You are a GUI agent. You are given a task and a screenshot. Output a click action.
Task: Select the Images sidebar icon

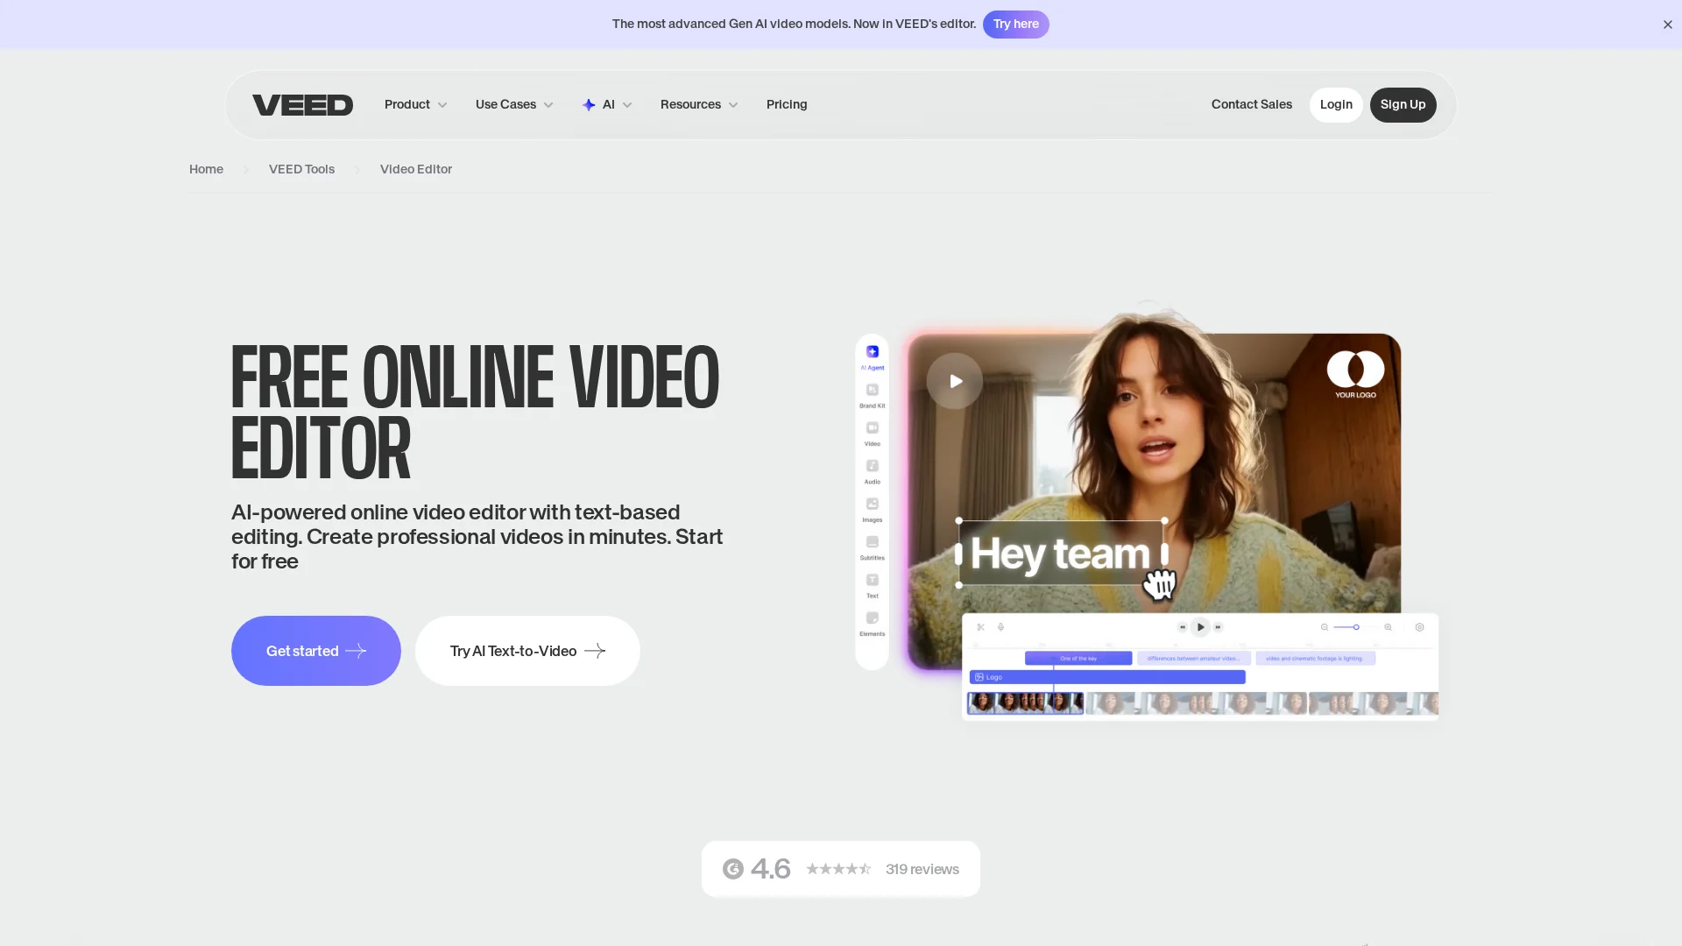click(872, 505)
